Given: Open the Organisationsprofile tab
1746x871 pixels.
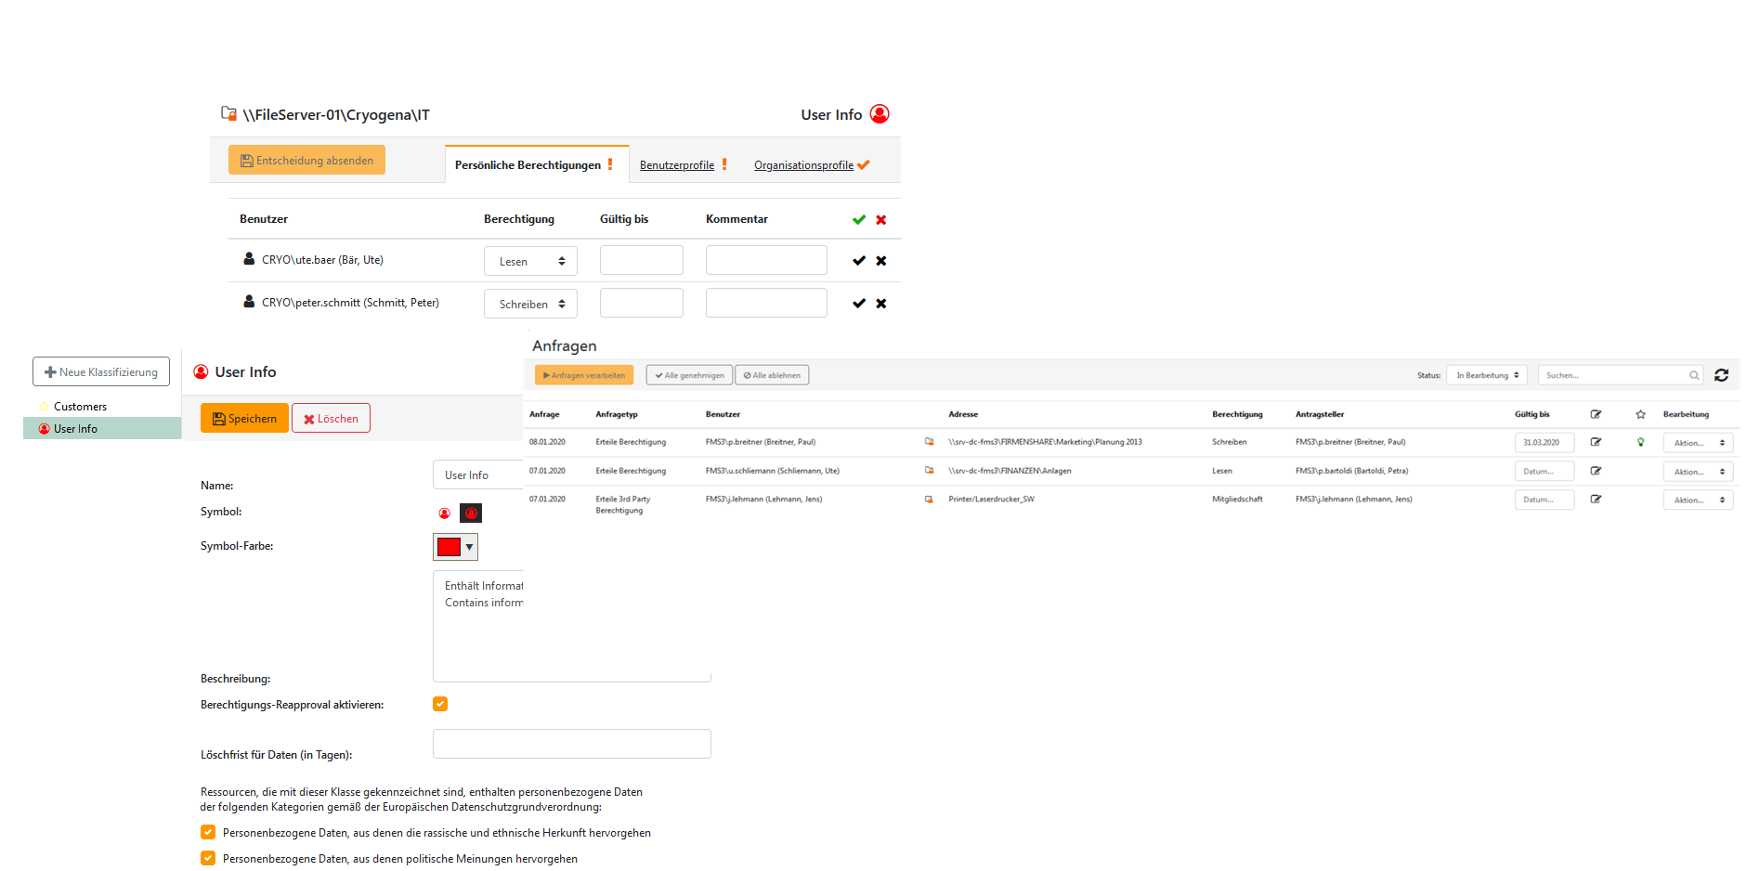Looking at the screenshot, I should 803,165.
